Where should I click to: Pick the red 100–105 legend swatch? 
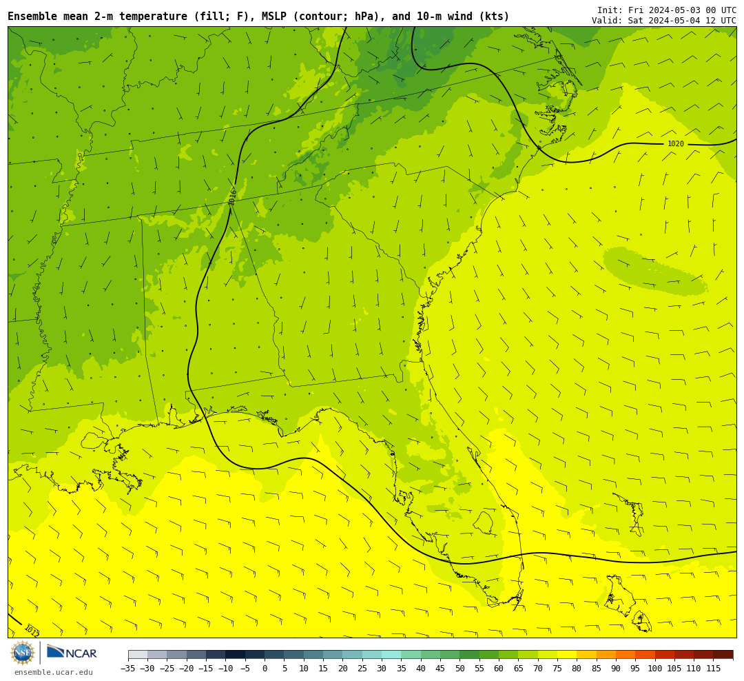(x=665, y=655)
